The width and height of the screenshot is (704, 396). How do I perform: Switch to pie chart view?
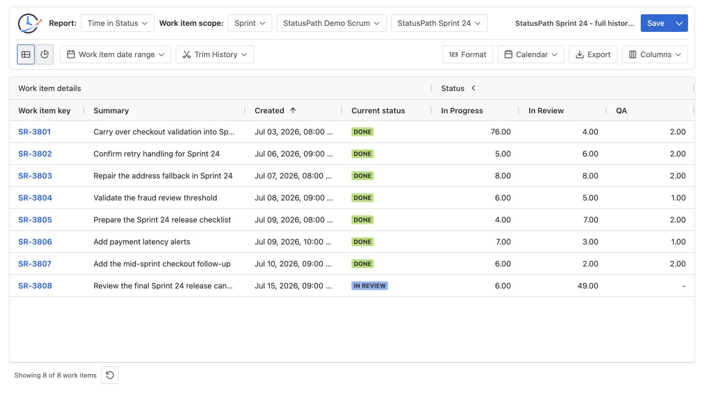coord(45,54)
